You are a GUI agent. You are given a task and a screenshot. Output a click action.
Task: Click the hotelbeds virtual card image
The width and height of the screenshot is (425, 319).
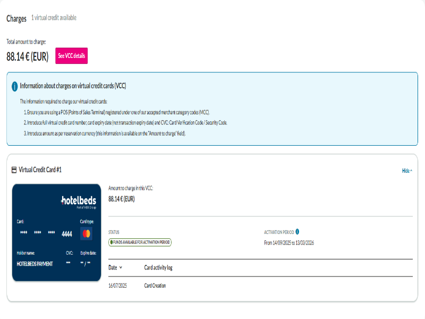point(57,232)
